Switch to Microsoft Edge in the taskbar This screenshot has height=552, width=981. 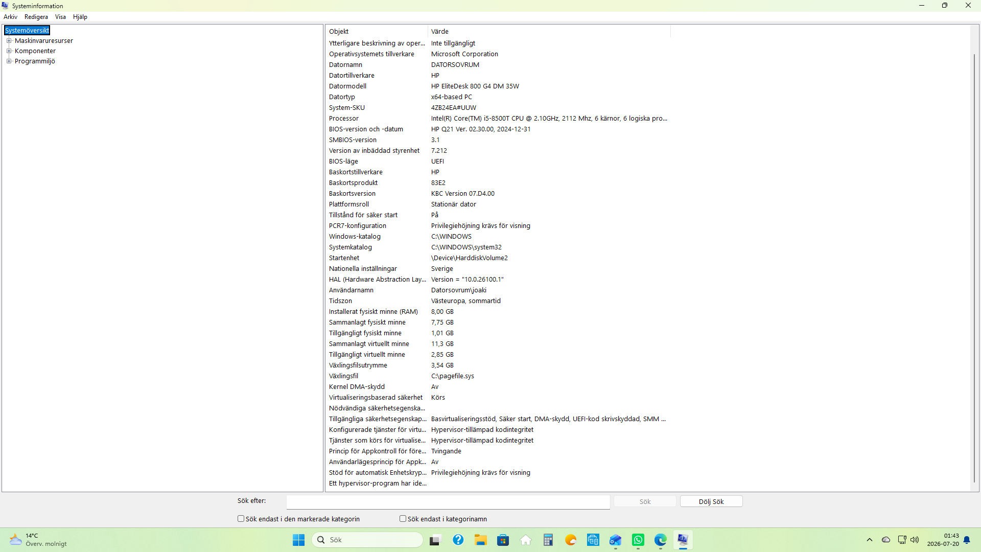661,540
